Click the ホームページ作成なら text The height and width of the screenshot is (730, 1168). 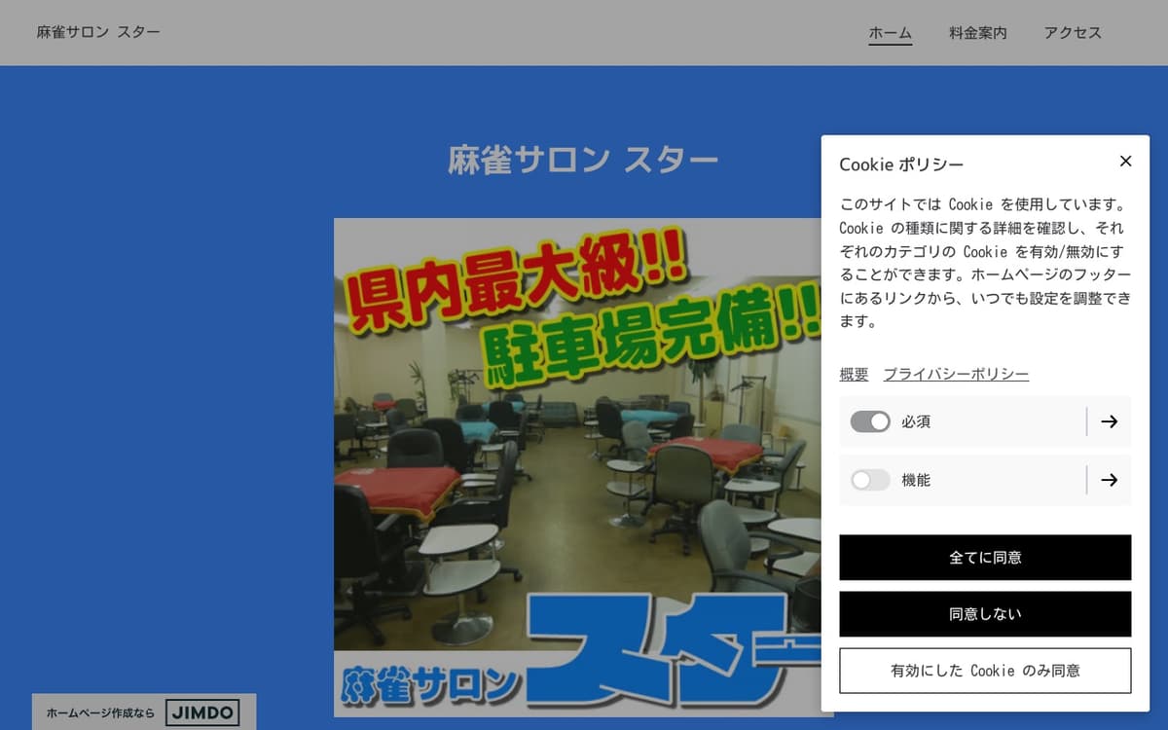point(100,713)
